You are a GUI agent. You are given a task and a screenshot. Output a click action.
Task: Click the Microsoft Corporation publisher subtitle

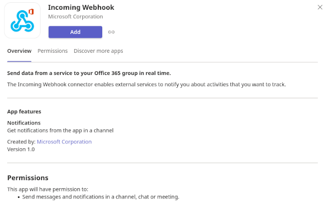tap(76, 17)
